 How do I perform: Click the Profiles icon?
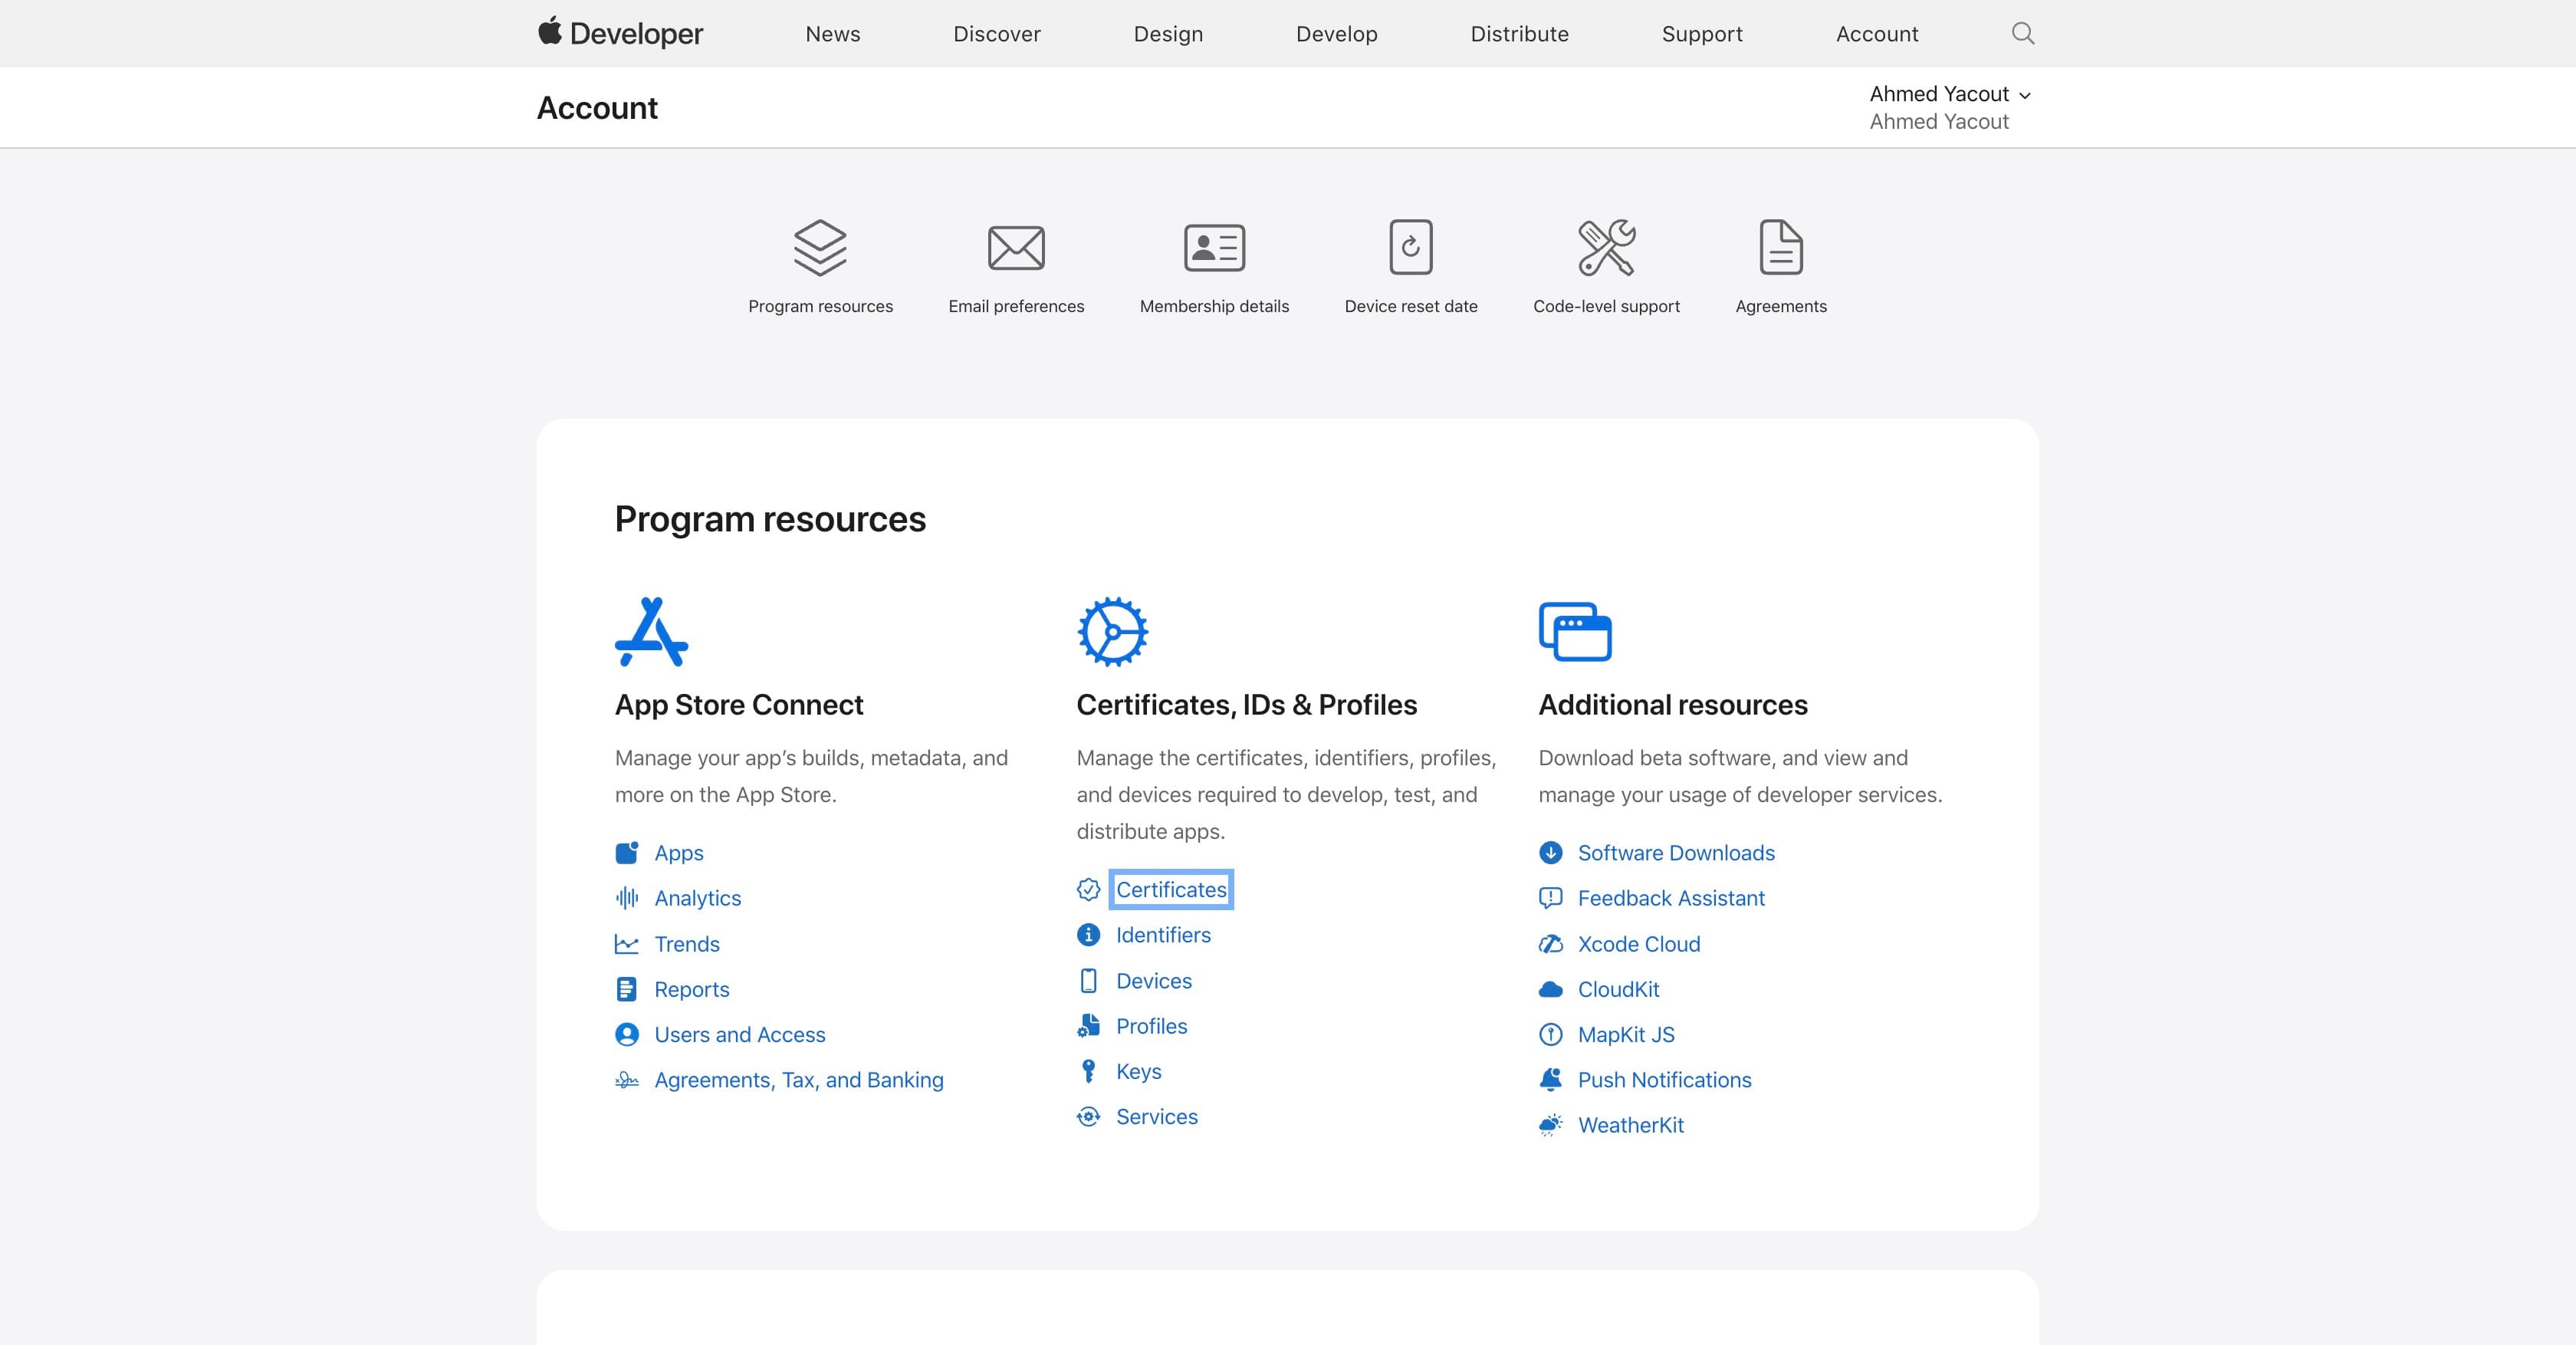tap(1088, 1026)
